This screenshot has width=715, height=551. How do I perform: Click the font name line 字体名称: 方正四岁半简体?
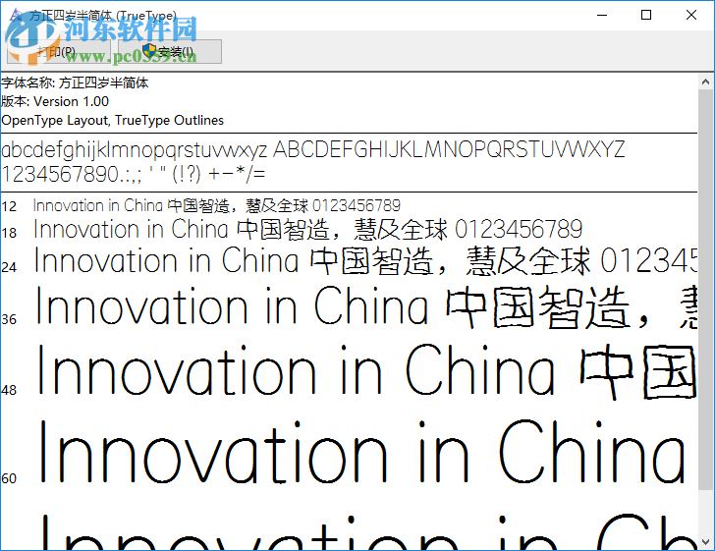point(75,83)
